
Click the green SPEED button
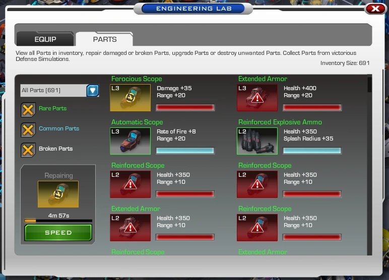click(x=58, y=233)
